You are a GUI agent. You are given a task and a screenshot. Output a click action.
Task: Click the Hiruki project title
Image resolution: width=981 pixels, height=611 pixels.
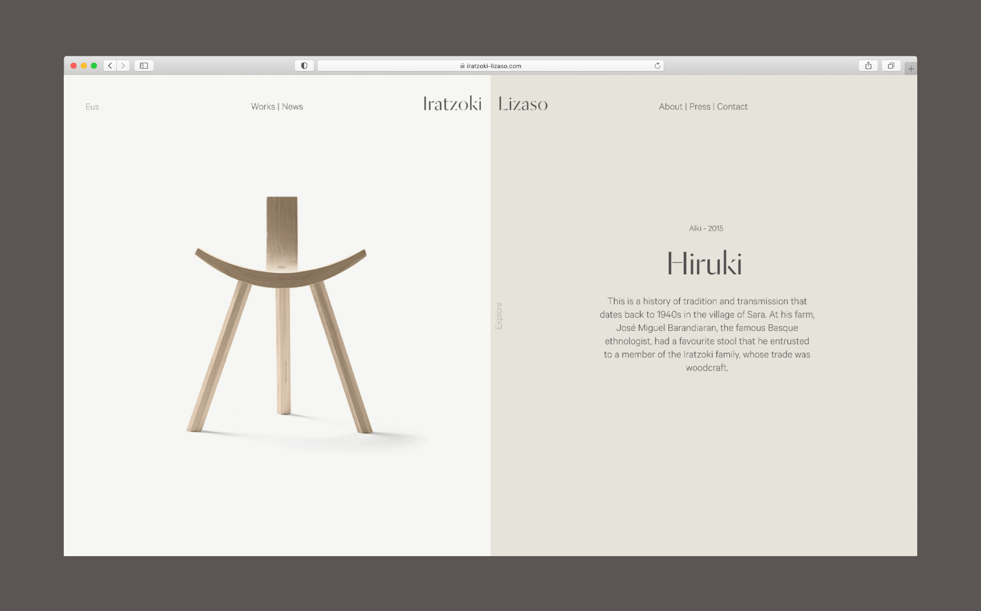tap(704, 264)
